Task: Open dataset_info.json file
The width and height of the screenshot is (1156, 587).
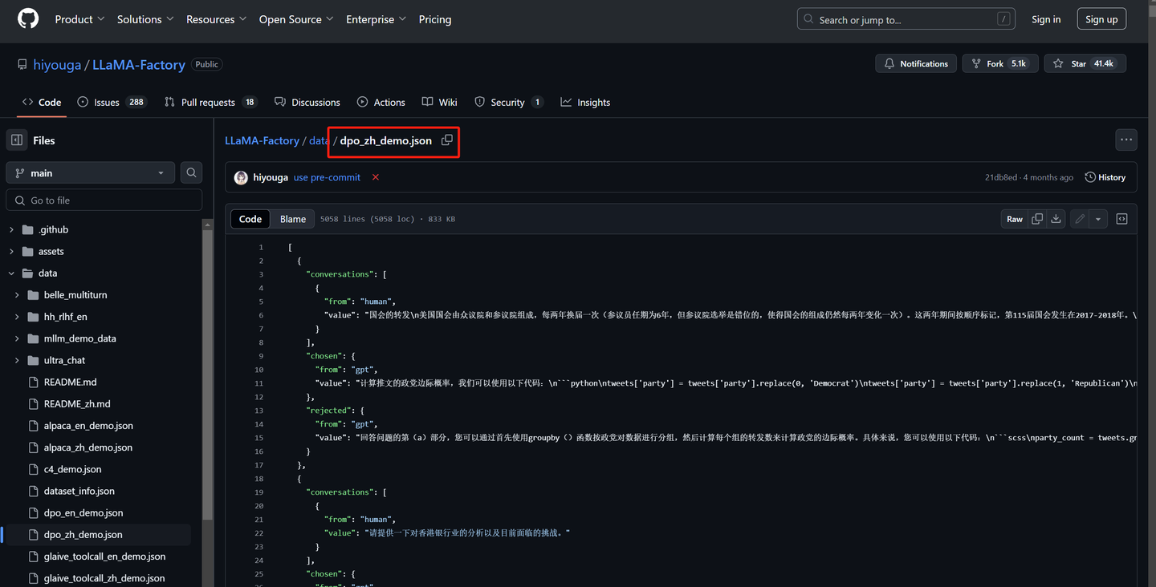Action: (79, 491)
